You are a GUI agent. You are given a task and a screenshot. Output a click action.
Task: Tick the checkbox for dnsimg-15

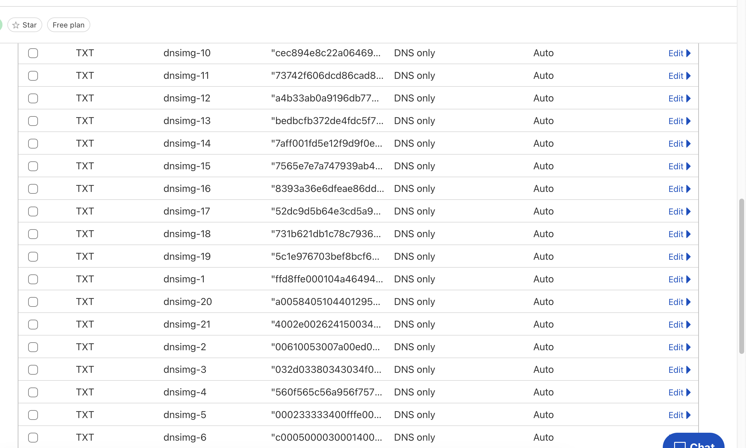point(33,166)
